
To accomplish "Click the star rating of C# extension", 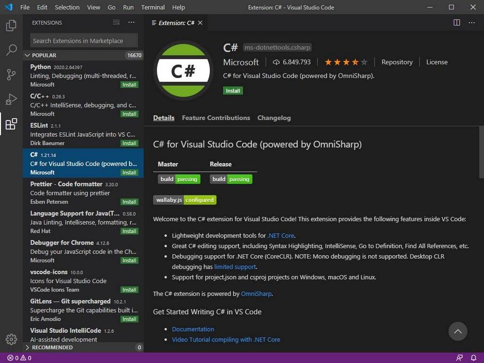I will click(346, 62).
